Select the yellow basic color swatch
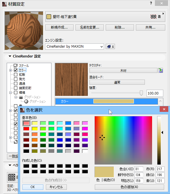 pos(35,129)
